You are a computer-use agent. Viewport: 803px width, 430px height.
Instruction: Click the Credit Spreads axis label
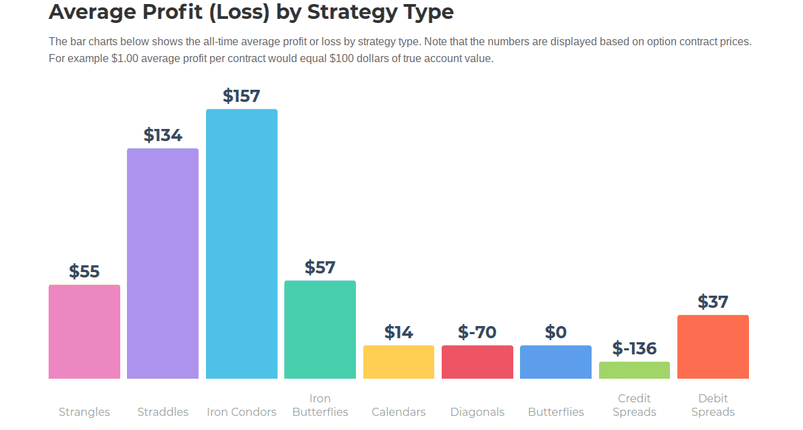[634, 405]
